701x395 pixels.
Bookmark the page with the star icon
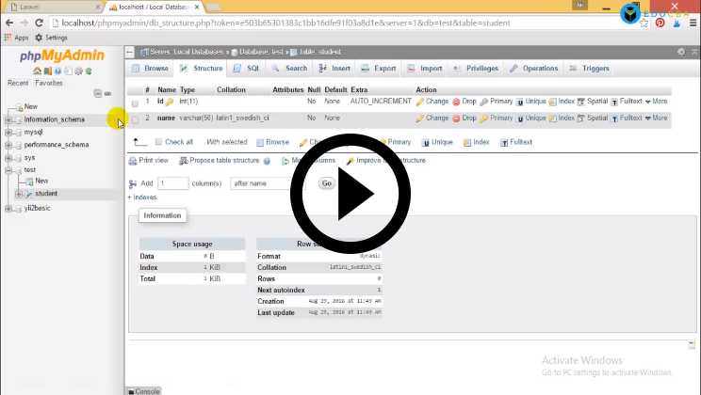[643, 23]
